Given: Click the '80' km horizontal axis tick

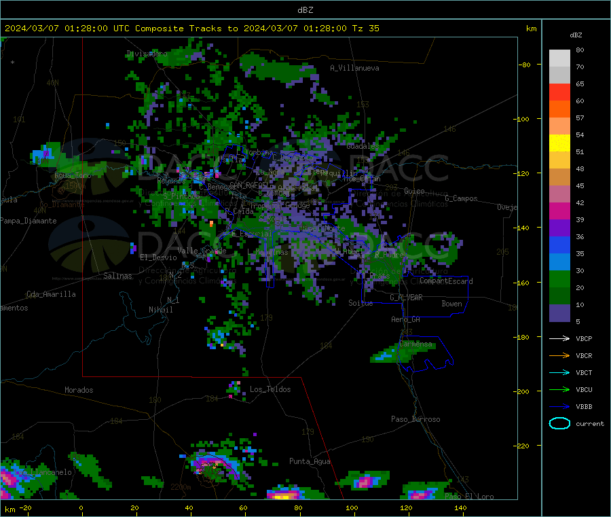Looking at the screenshot, I should [x=298, y=507].
